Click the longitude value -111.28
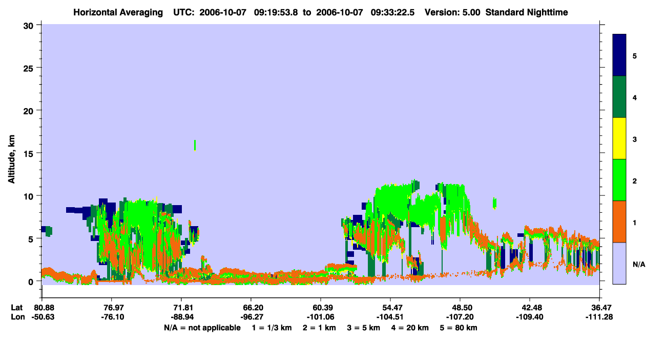 click(599, 317)
